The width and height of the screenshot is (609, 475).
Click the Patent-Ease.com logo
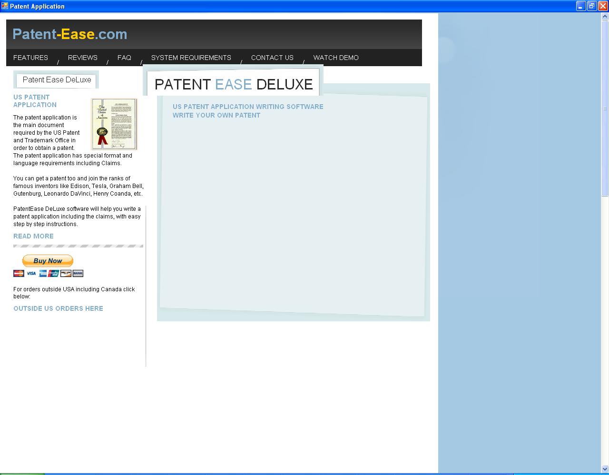click(70, 34)
